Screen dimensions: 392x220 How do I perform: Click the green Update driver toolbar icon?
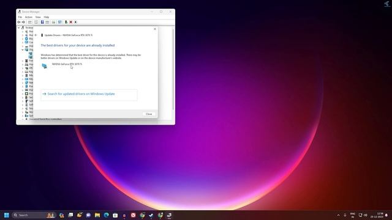click(66, 22)
